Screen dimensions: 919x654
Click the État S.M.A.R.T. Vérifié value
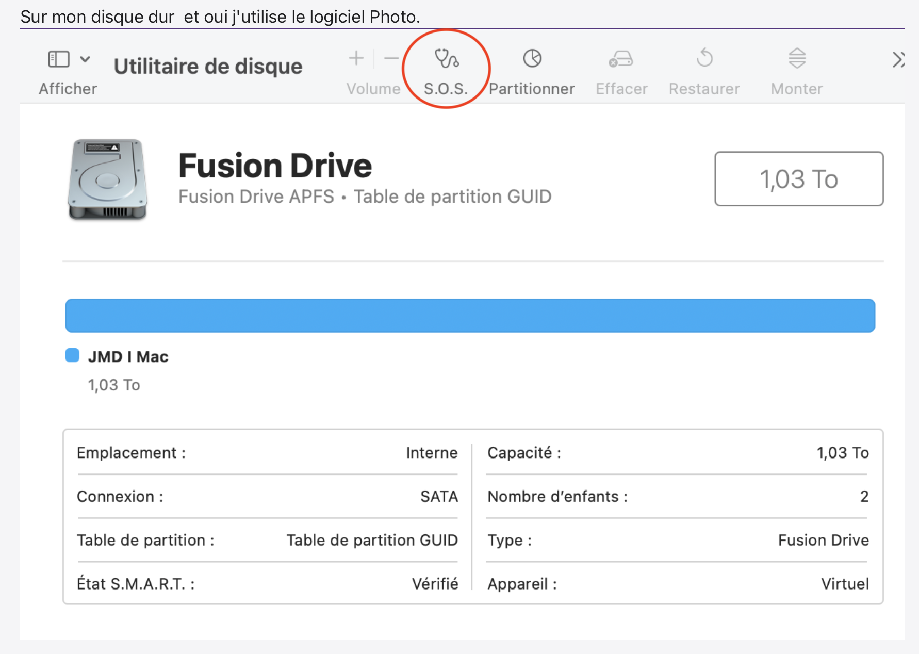435,584
